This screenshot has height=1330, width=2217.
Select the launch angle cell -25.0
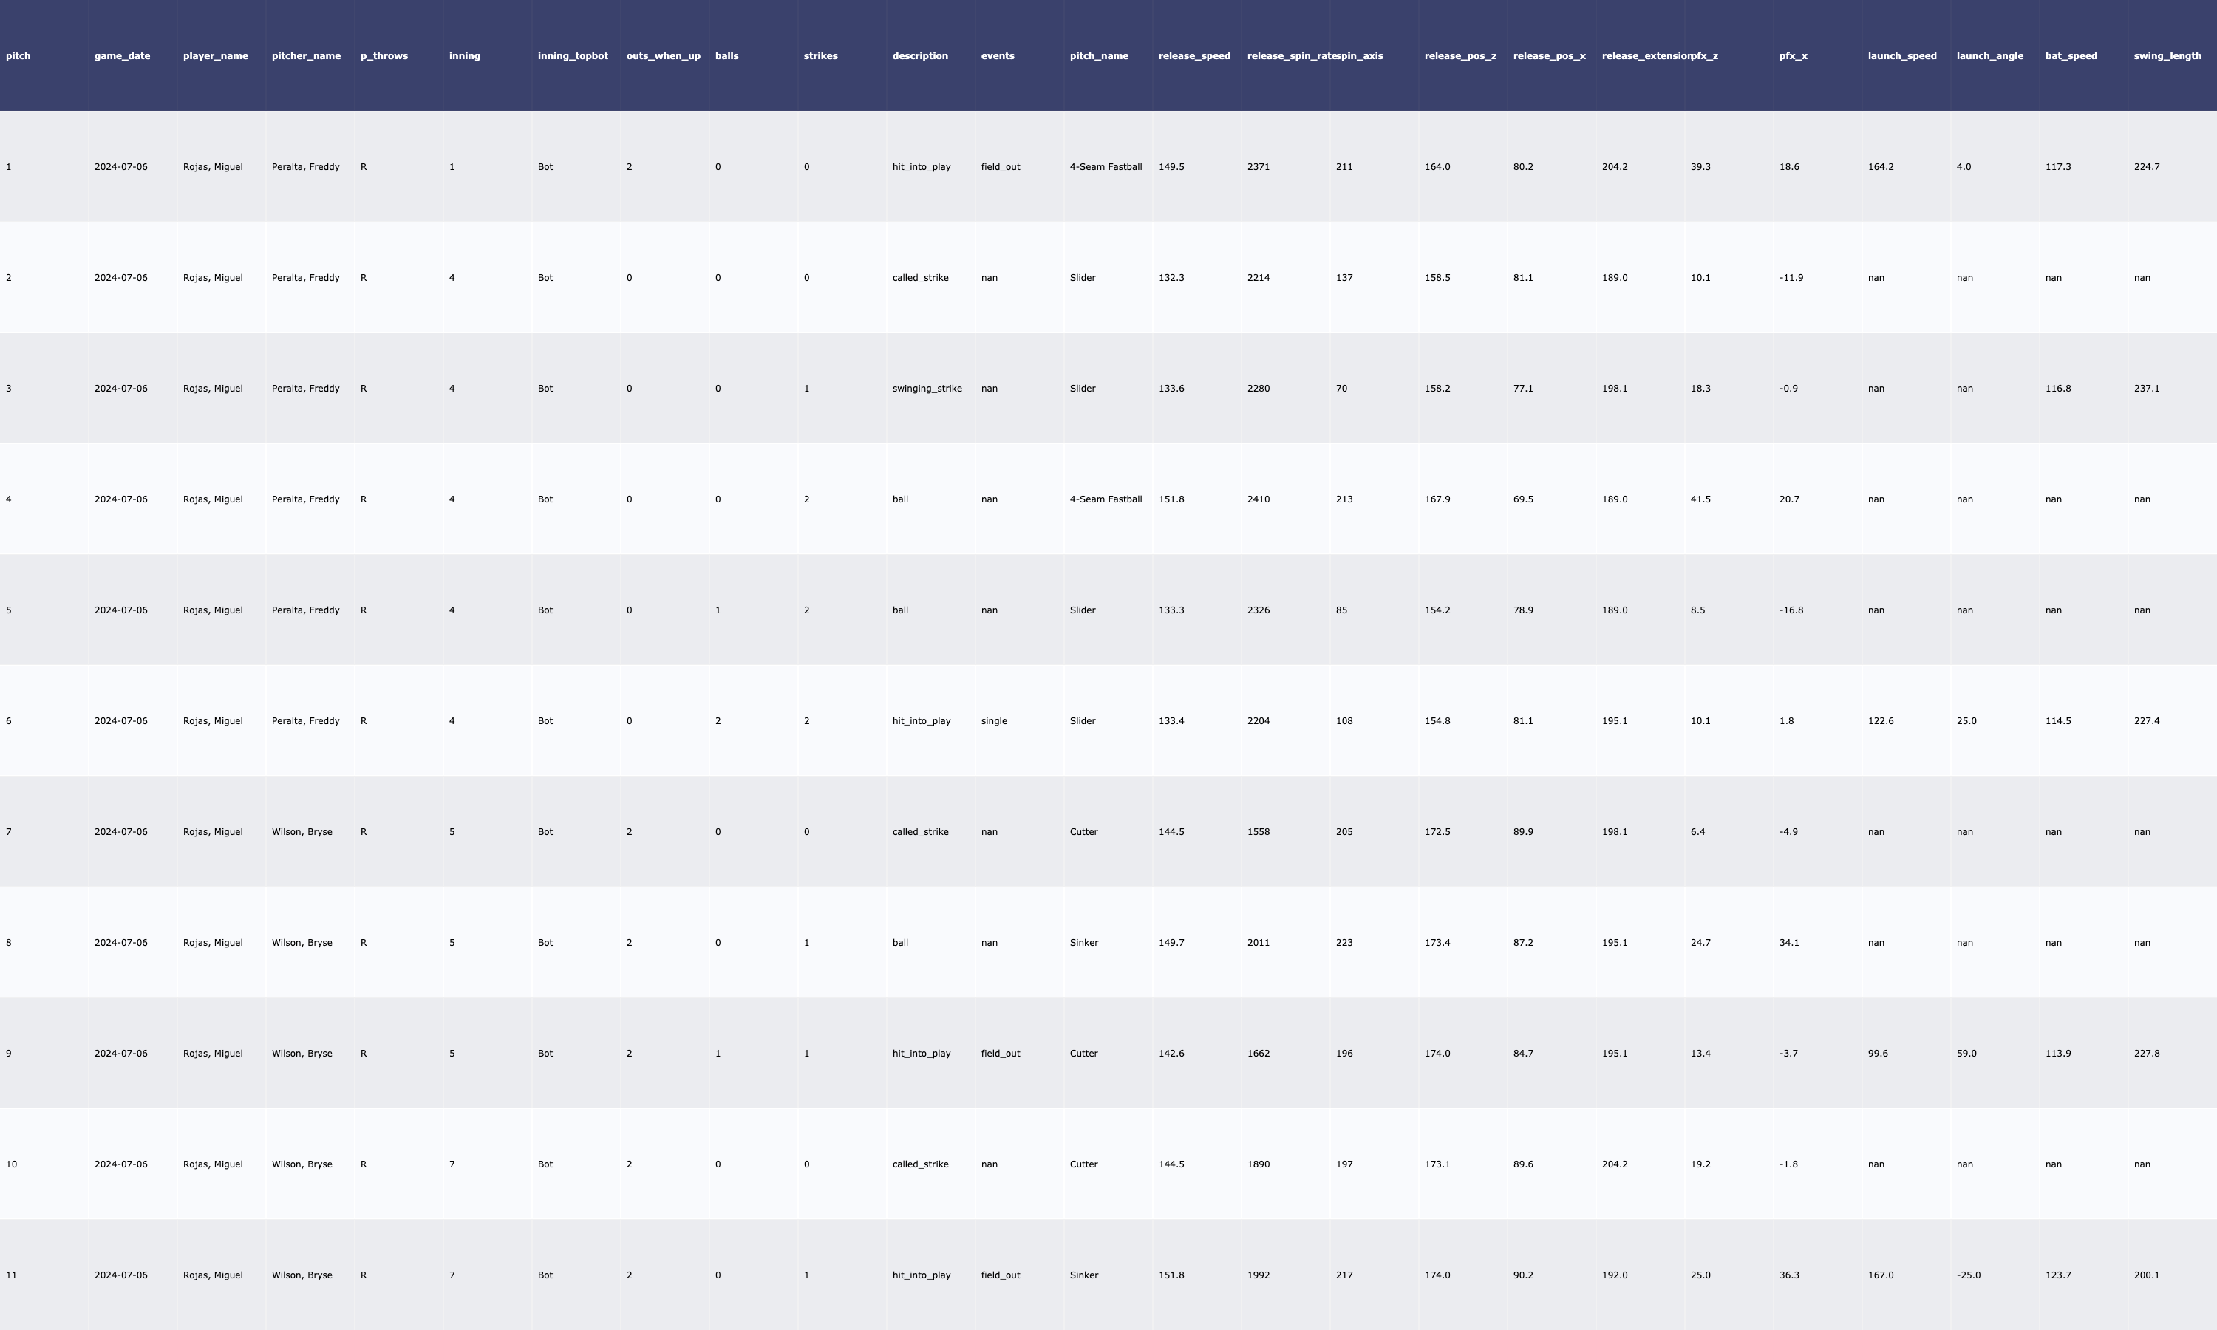[x=1968, y=1275]
